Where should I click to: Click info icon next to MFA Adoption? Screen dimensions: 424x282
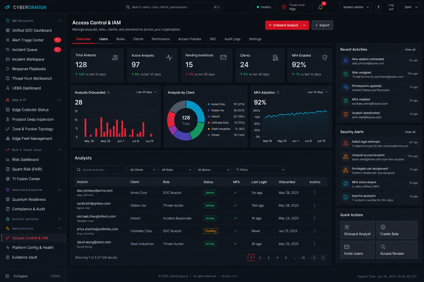point(278,93)
